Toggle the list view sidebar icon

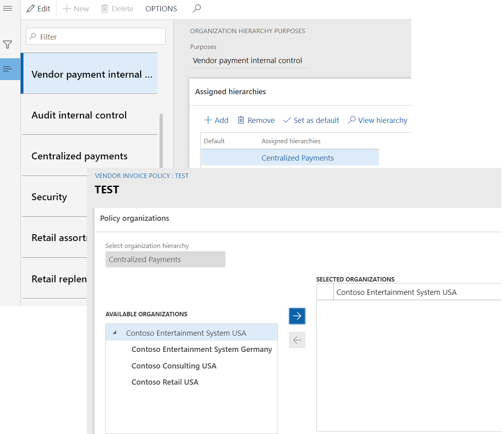coord(7,69)
